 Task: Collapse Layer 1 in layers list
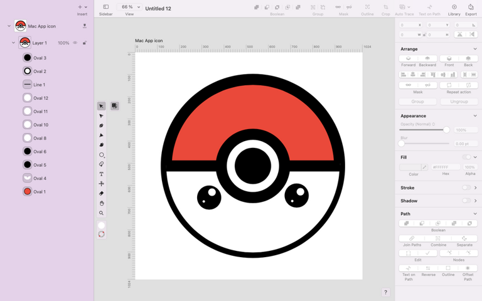13,43
